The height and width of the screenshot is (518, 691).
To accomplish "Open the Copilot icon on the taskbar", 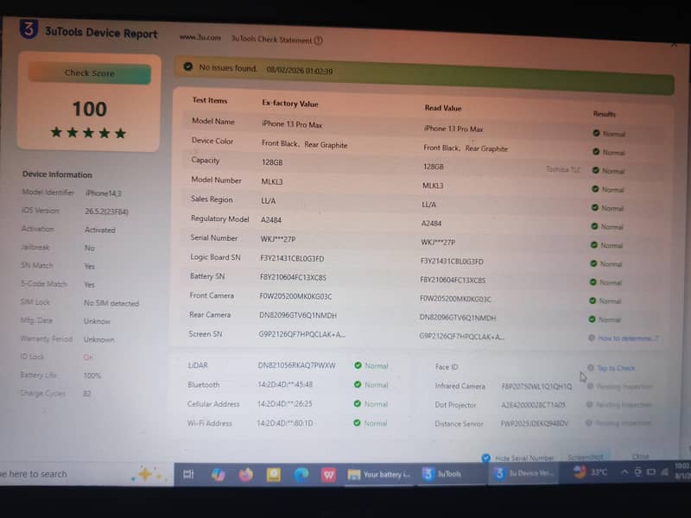I will (219, 474).
